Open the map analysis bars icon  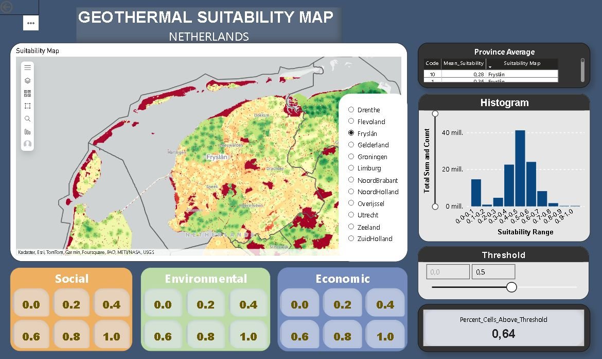click(x=28, y=132)
